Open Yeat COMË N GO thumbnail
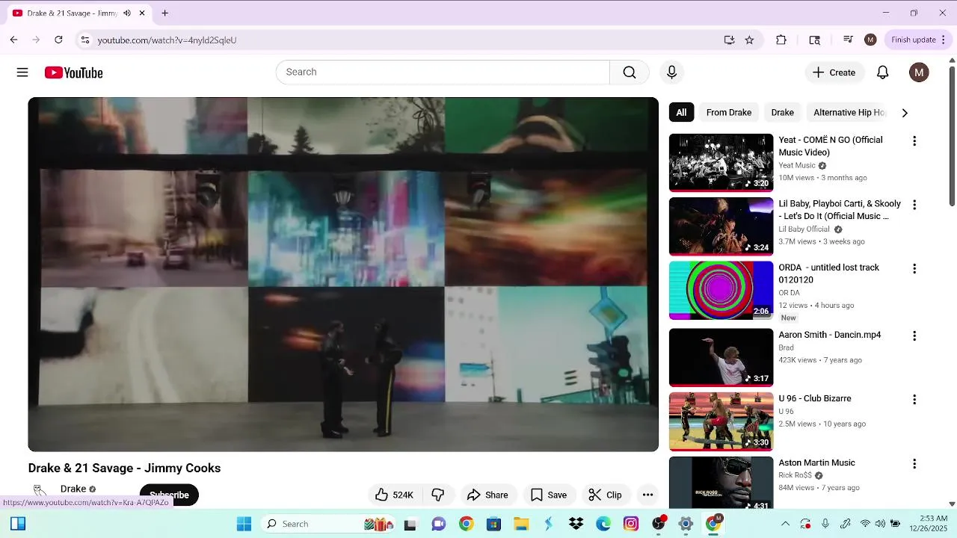 coord(721,162)
